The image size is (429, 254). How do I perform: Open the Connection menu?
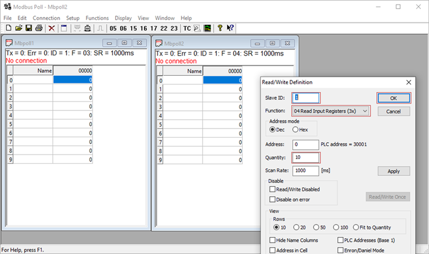pos(46,18)
